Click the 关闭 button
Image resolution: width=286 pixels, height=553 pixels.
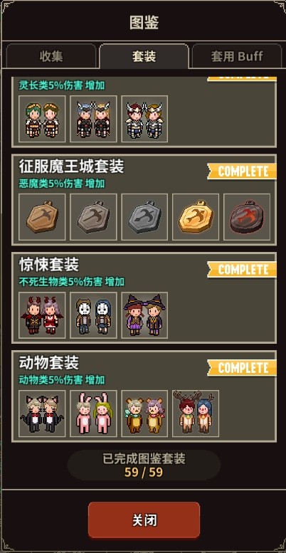click(144, 520)
